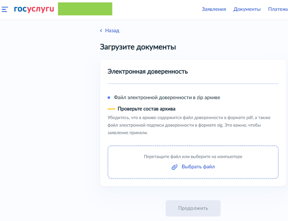Open the Заявления section
288x221 pixels.
pyautogui.click(x=214, y=9)
